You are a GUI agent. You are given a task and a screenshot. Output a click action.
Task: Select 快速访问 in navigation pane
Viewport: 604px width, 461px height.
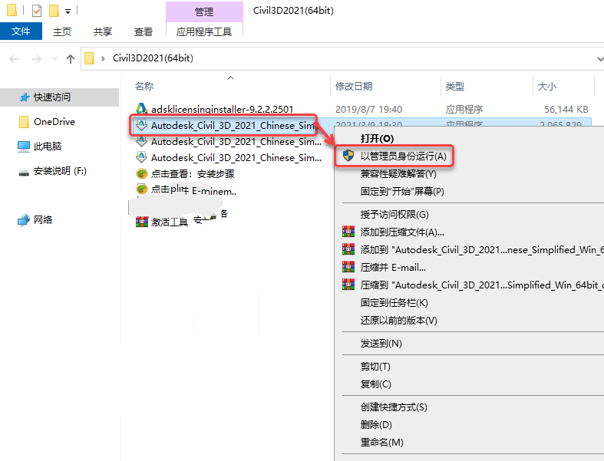click(x=60, y=97)
